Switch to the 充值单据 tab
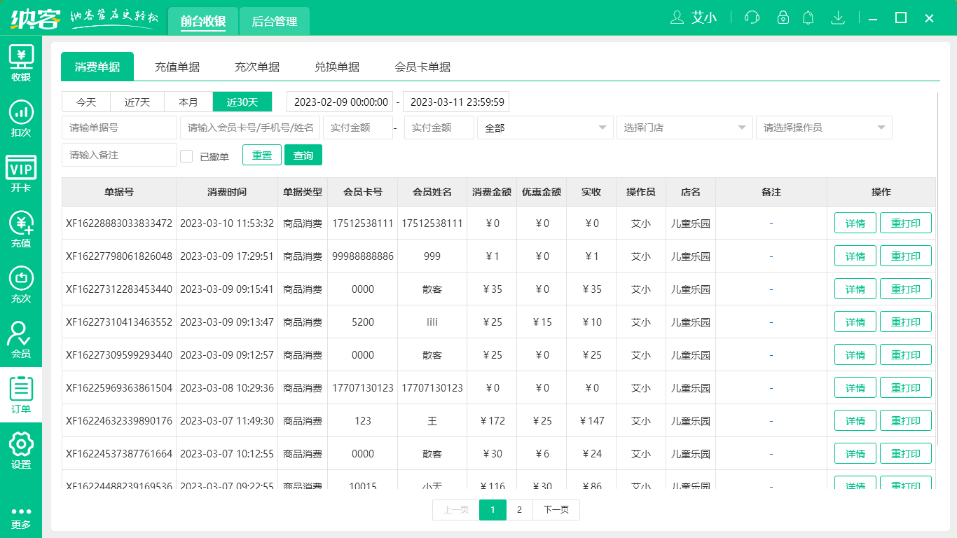The width and height of the screenshot is (957, 538). pyautogui.click(x=177, y=67)
